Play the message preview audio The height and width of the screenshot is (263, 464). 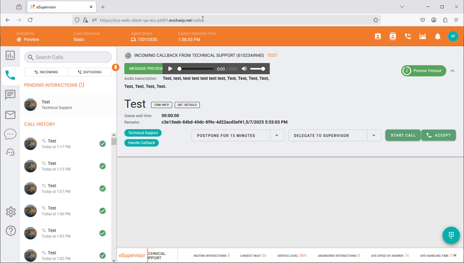click(x=170, y=69)
